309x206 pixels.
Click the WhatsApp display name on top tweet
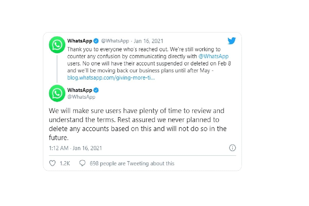pyautogui.click(x=80, y=41)
